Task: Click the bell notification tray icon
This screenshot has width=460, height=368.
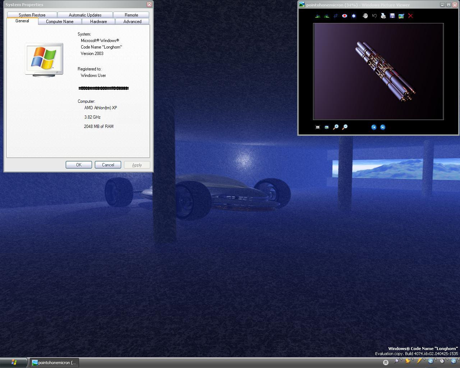Action: [x=408, y=361]
